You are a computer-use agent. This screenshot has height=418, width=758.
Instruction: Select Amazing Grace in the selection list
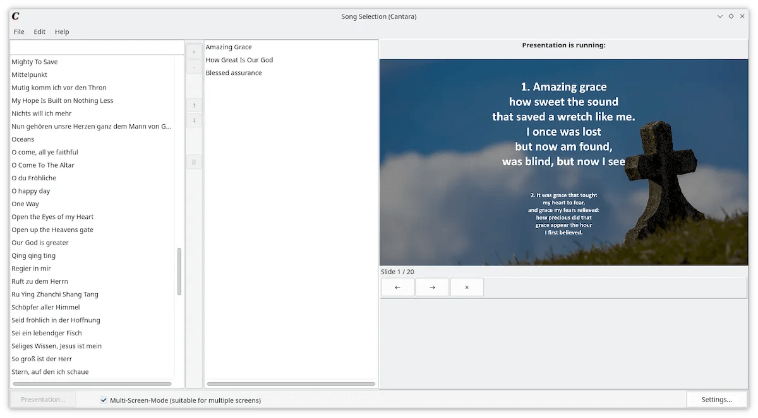[x=228, y=47]
